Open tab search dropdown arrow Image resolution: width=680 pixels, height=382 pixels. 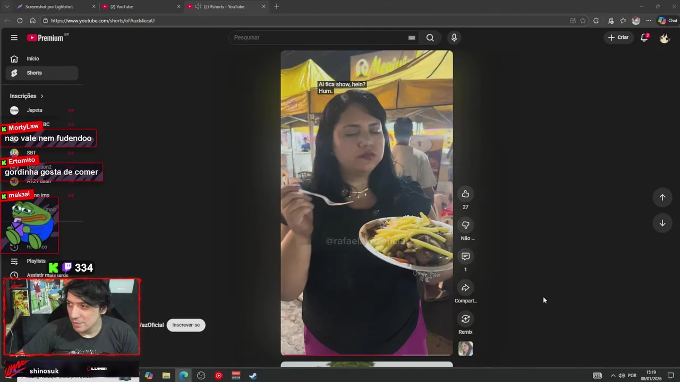7,6
